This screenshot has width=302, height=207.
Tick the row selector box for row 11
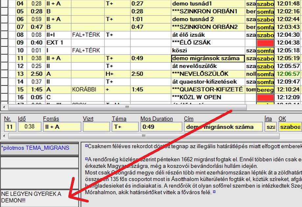coord(4,58)
